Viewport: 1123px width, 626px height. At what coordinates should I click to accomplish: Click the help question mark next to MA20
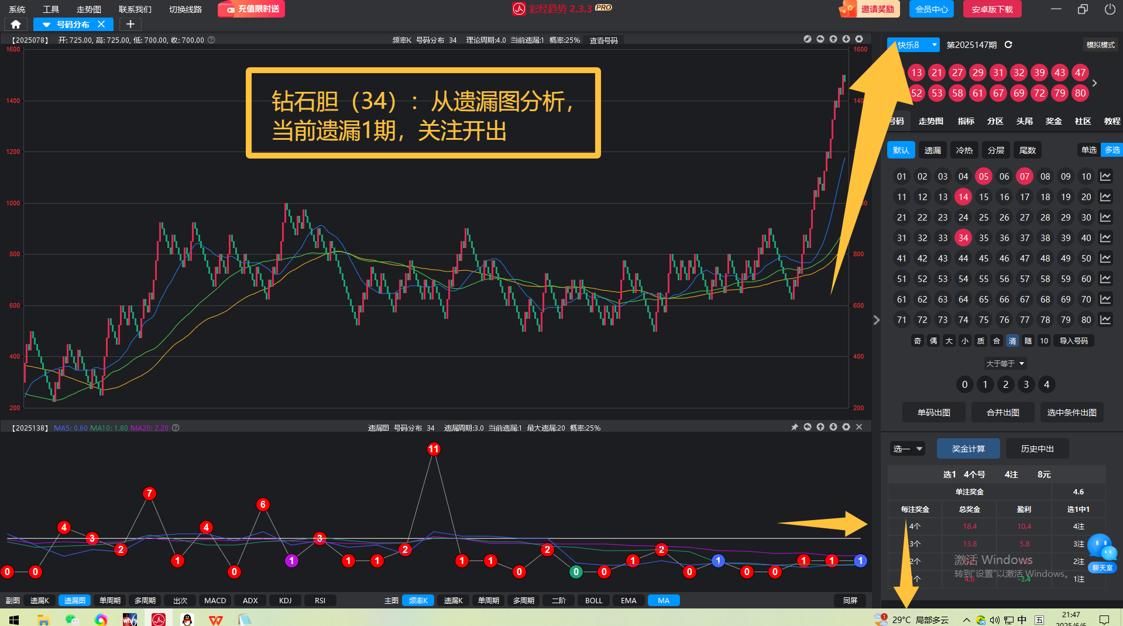tap(176, 428)
